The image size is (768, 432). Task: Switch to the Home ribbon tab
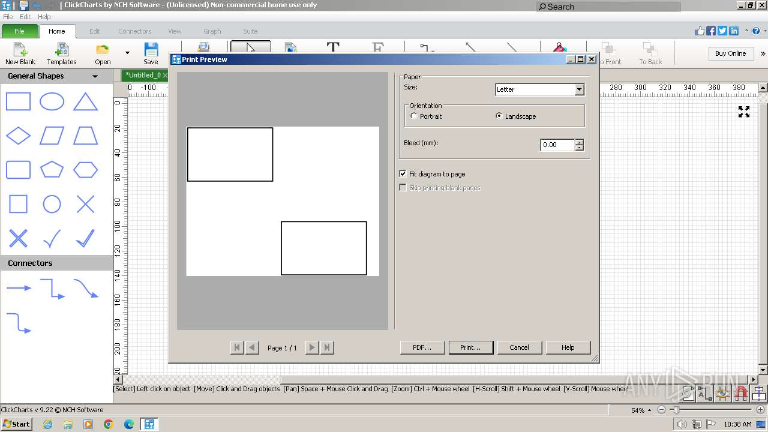point(57,31)
